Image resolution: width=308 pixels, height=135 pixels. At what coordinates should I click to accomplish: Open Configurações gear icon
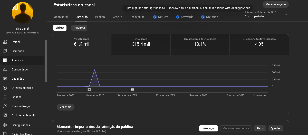5,125
